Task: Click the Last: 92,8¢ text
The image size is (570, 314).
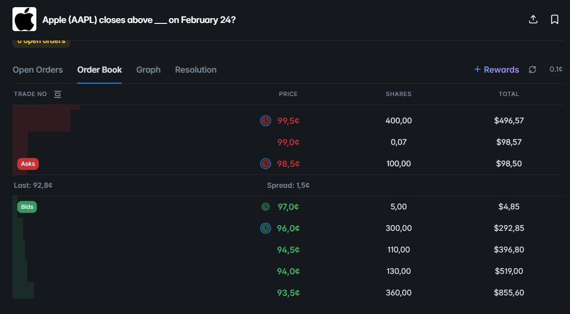Action: (x=33, y=185)
